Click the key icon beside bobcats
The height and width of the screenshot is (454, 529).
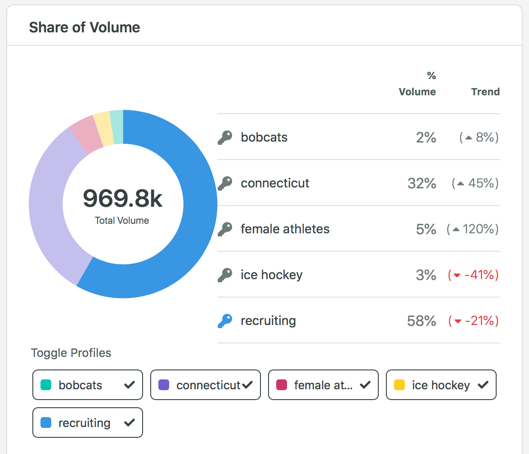[225, 138]
